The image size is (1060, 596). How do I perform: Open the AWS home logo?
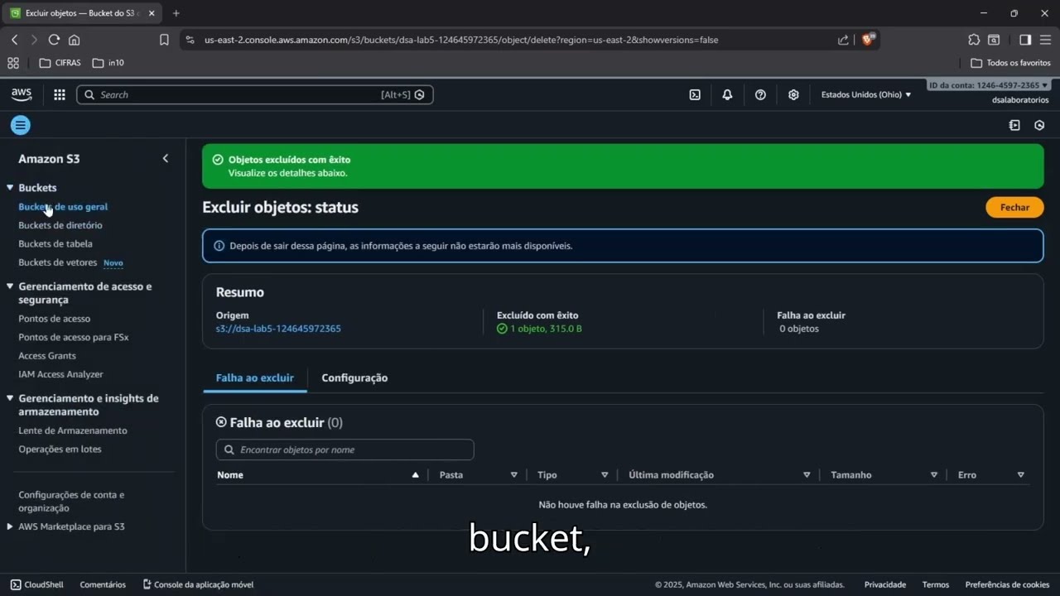tap(22, 94)
